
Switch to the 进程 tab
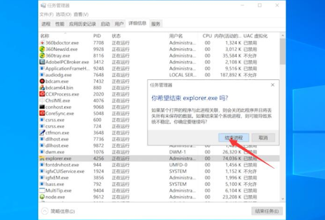[46, 24]
